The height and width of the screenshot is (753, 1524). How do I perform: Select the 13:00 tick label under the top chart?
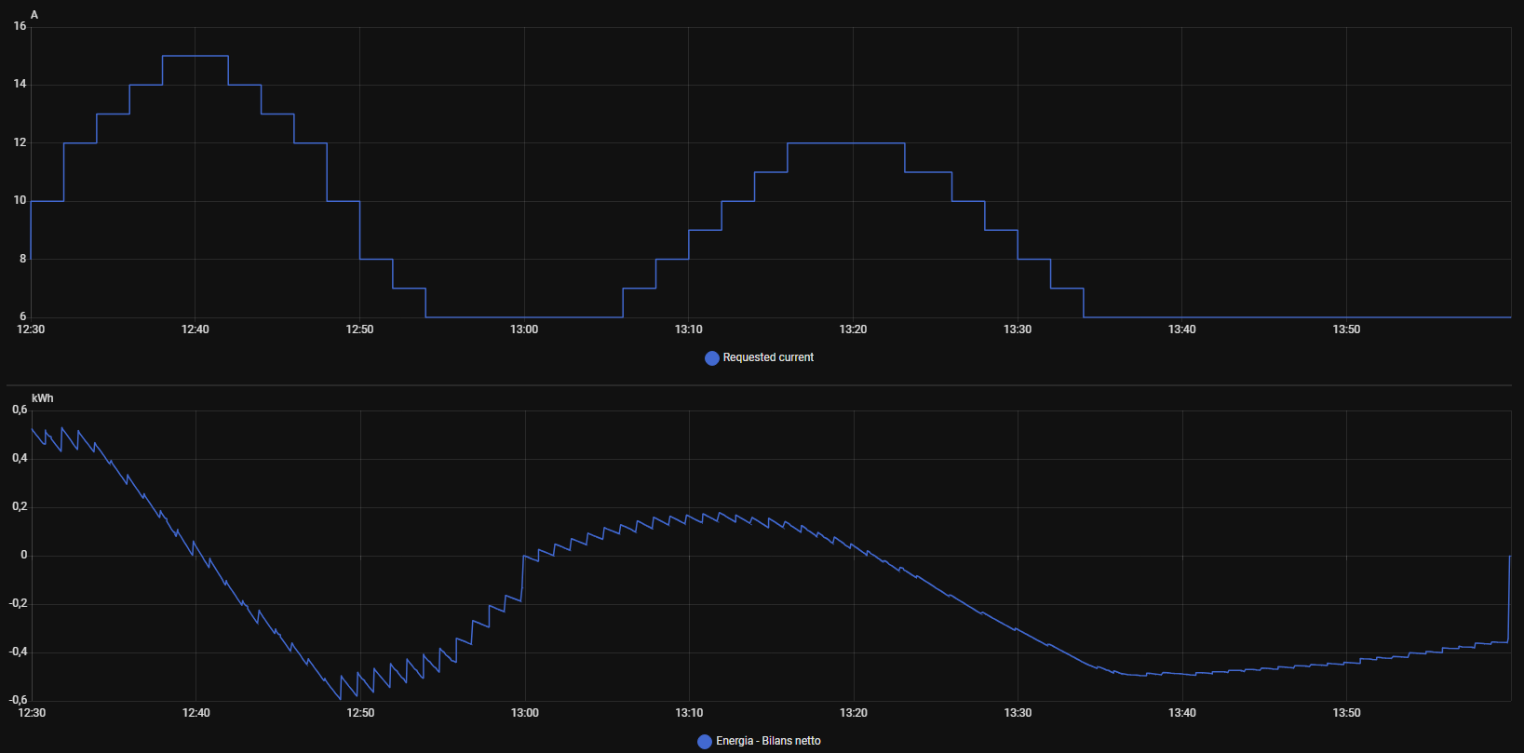[x=524, y=329]
